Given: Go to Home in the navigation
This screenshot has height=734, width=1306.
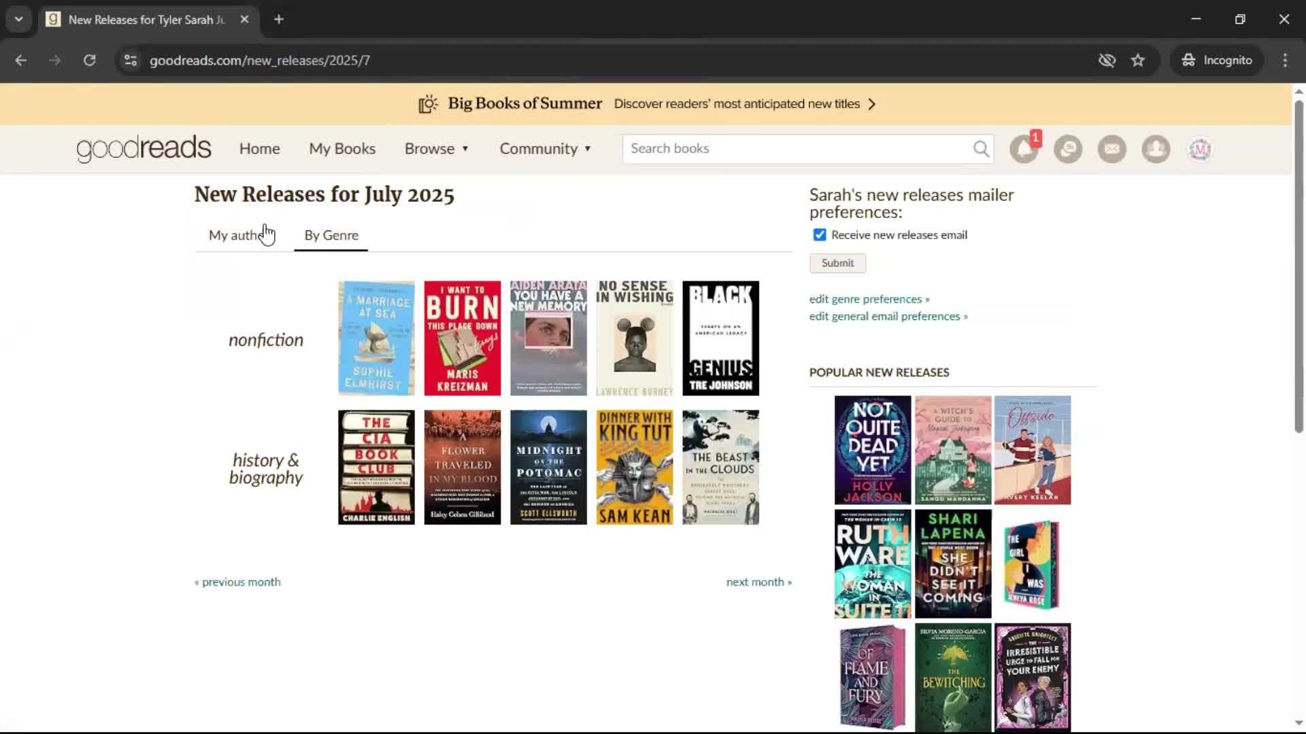Looking at the screenshot, I should pyautogui.click(x=259, y=149).
